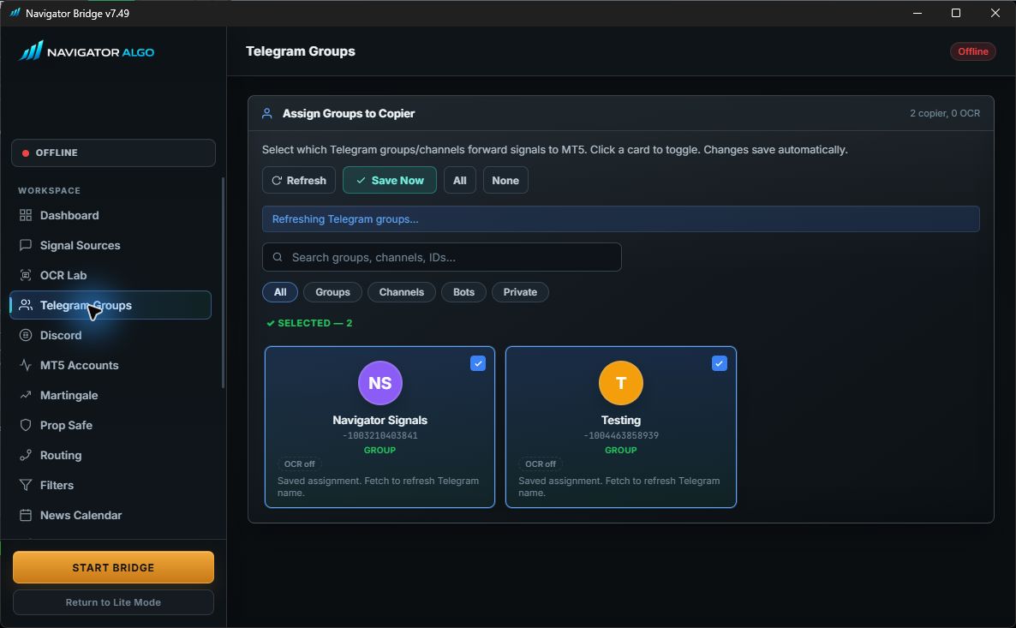Click the orange T avatar of Testing

(621, 382)
